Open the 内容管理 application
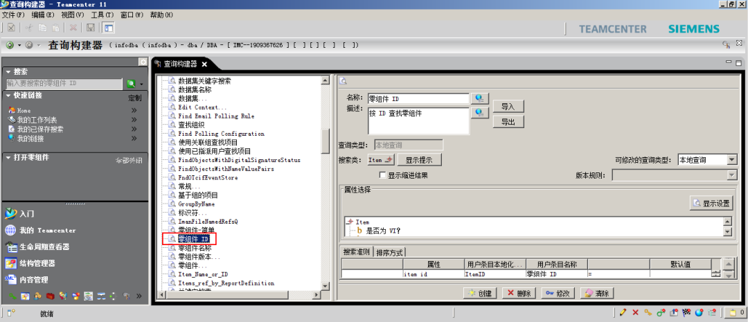The width and height of the screenshot is (748, 322). (x=27, y=280)
